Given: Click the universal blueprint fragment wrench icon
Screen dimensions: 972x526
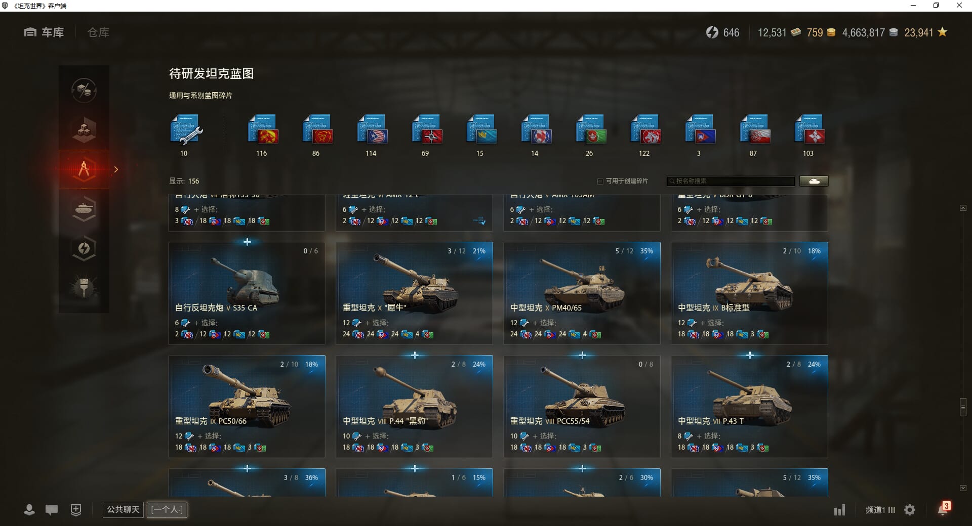Looking at the screenshot, I should 186,130.
